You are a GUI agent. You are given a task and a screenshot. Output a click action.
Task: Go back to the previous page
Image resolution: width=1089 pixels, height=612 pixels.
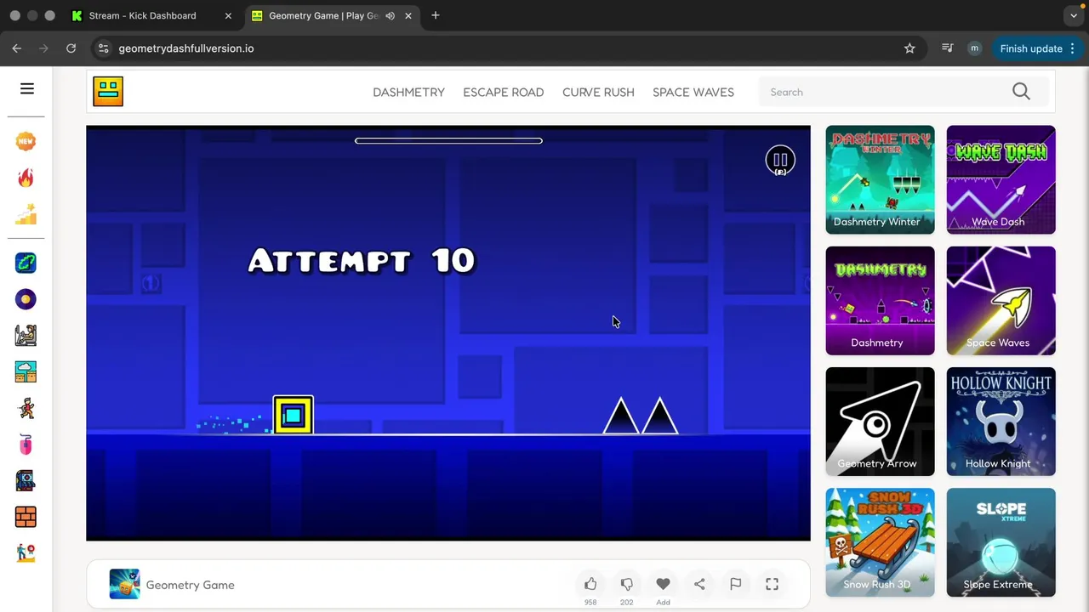click(x=17, y=48)
